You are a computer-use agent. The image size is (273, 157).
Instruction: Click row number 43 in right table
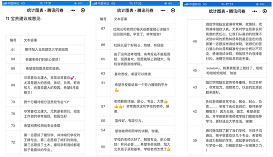194,87
